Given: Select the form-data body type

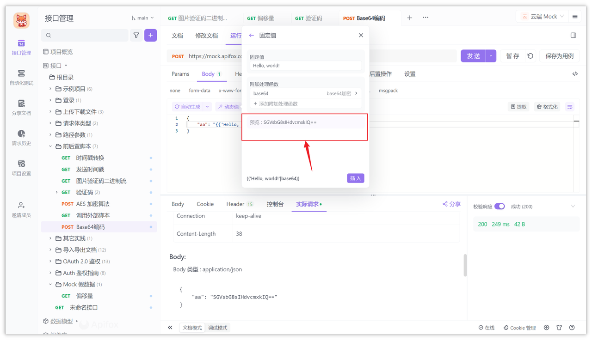Looking at the screenshot, I should [x=199, y=91].
